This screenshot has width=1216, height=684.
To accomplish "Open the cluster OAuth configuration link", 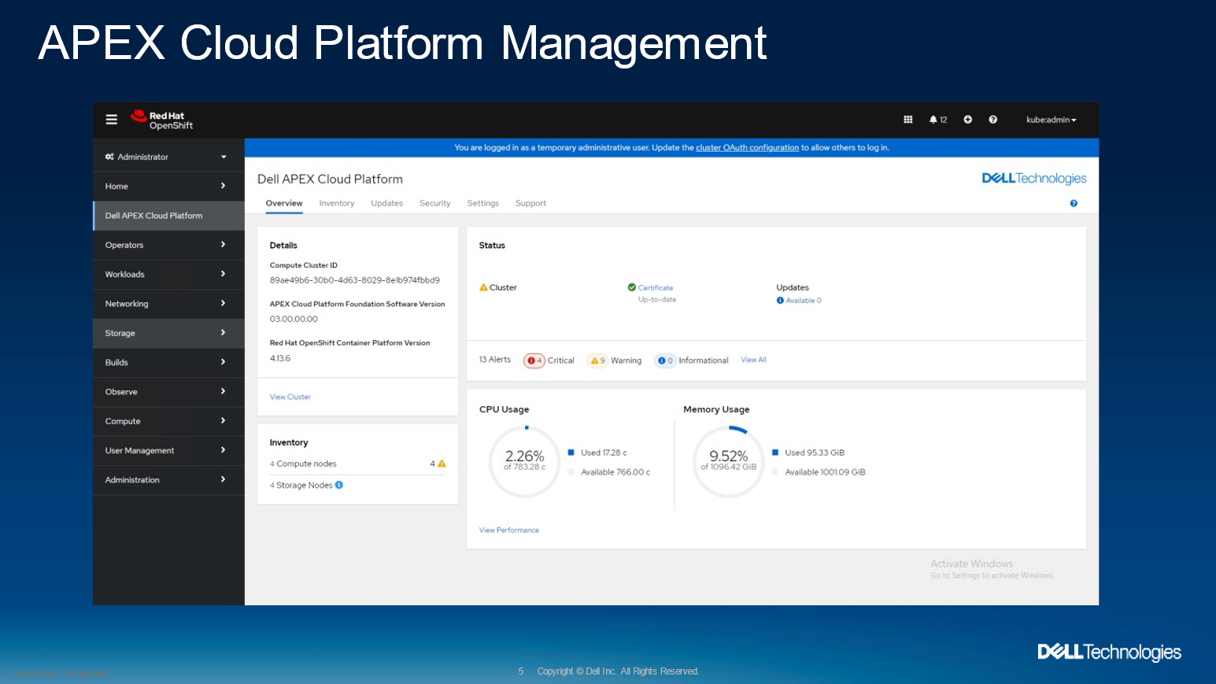I will pos(747,147).
